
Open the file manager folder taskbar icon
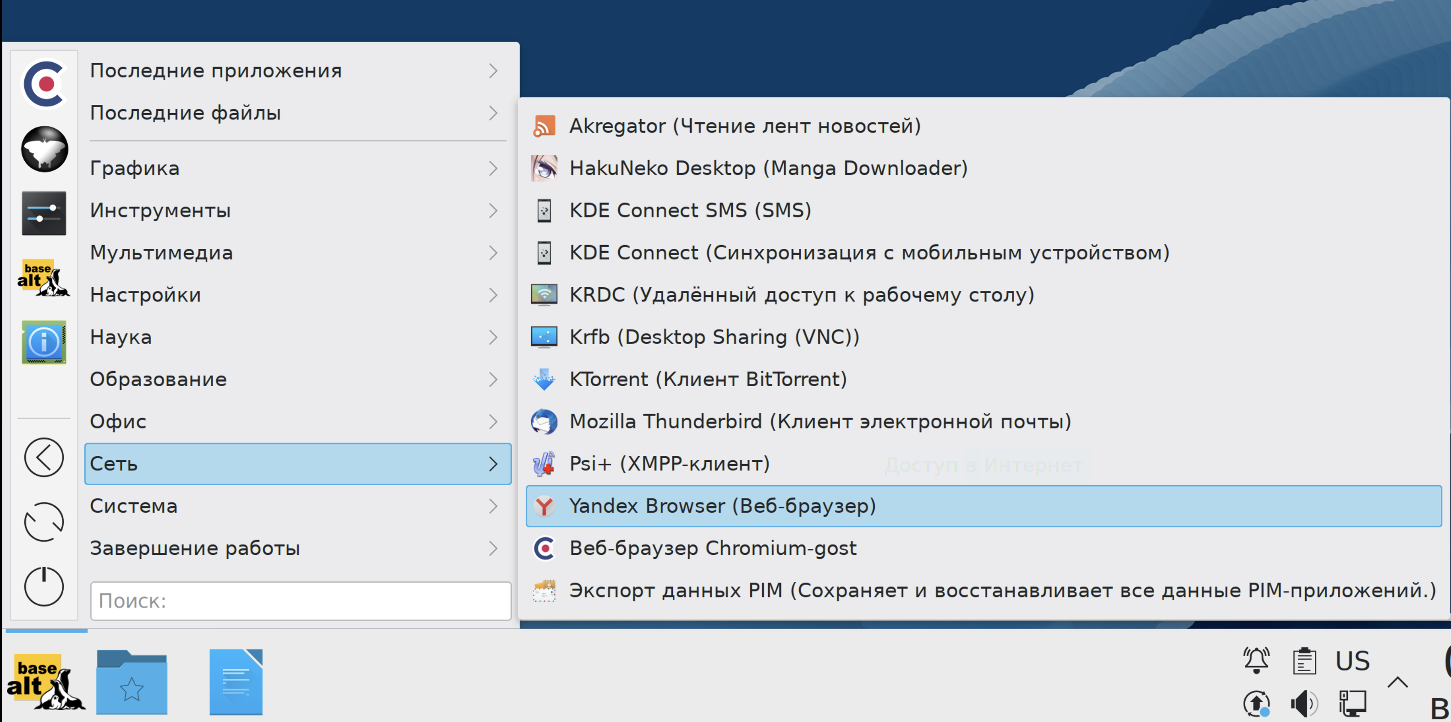[132, 682]
